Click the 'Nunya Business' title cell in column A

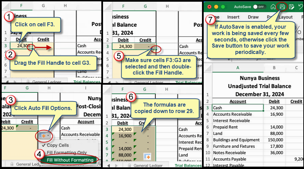[260, 78]
